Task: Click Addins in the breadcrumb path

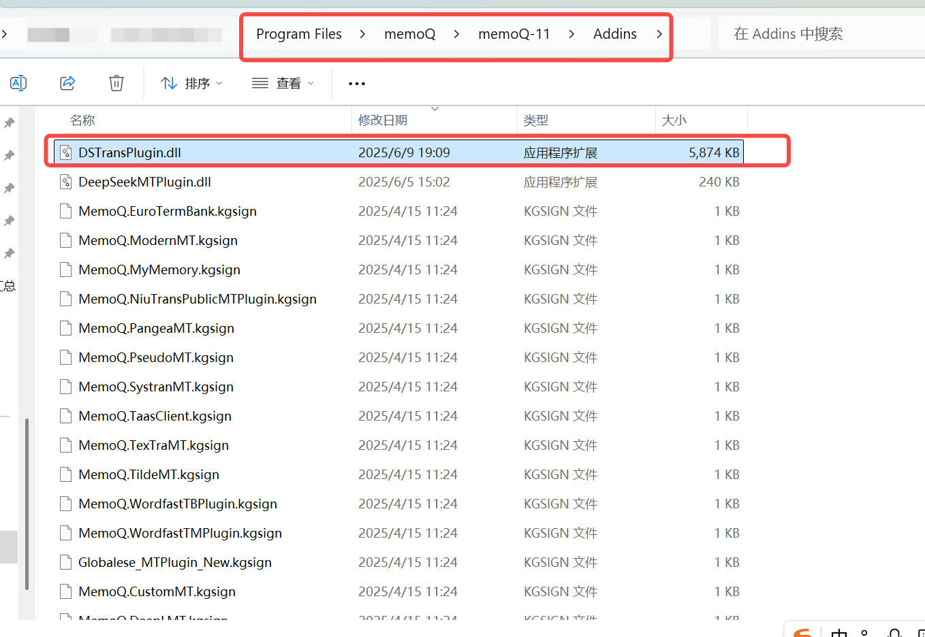Action: pyautogui.click(x=615, y=34)
